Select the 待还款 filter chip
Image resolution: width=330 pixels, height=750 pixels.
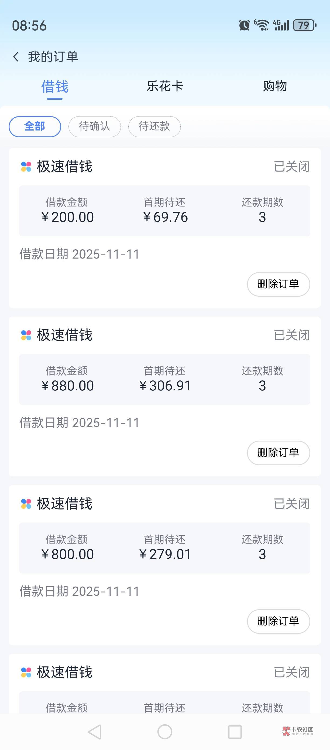(154, 127)
